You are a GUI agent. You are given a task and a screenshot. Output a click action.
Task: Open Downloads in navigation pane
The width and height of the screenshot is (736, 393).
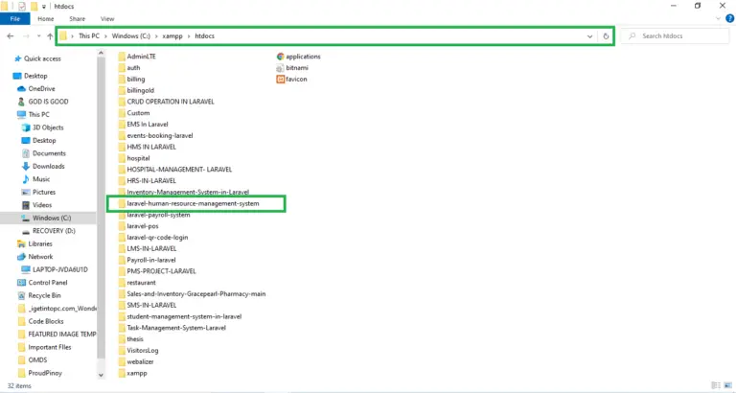point(43,166)
